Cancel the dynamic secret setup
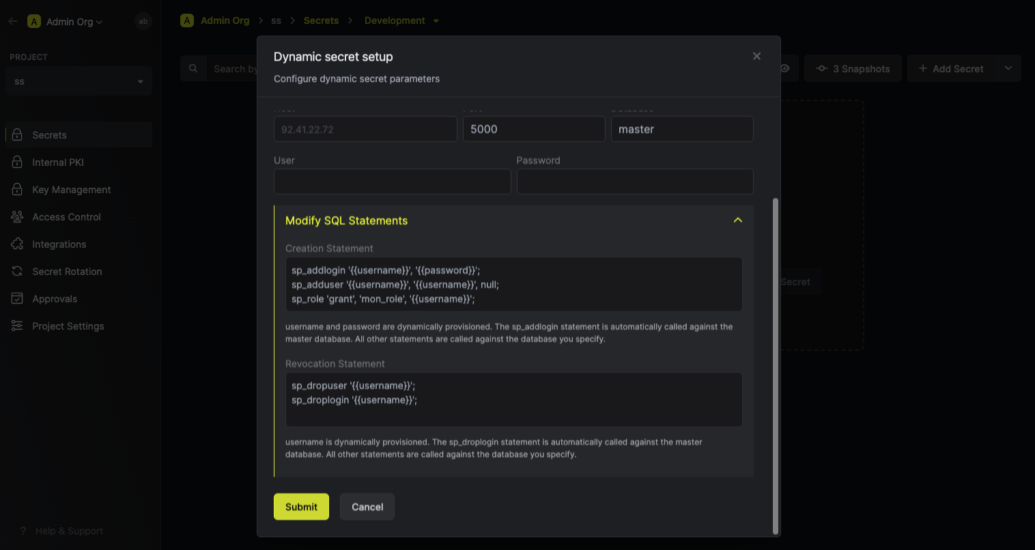 [367, 507]
